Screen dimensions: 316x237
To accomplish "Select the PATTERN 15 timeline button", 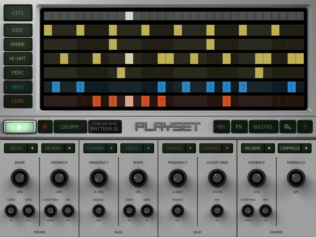I will 105,126.
